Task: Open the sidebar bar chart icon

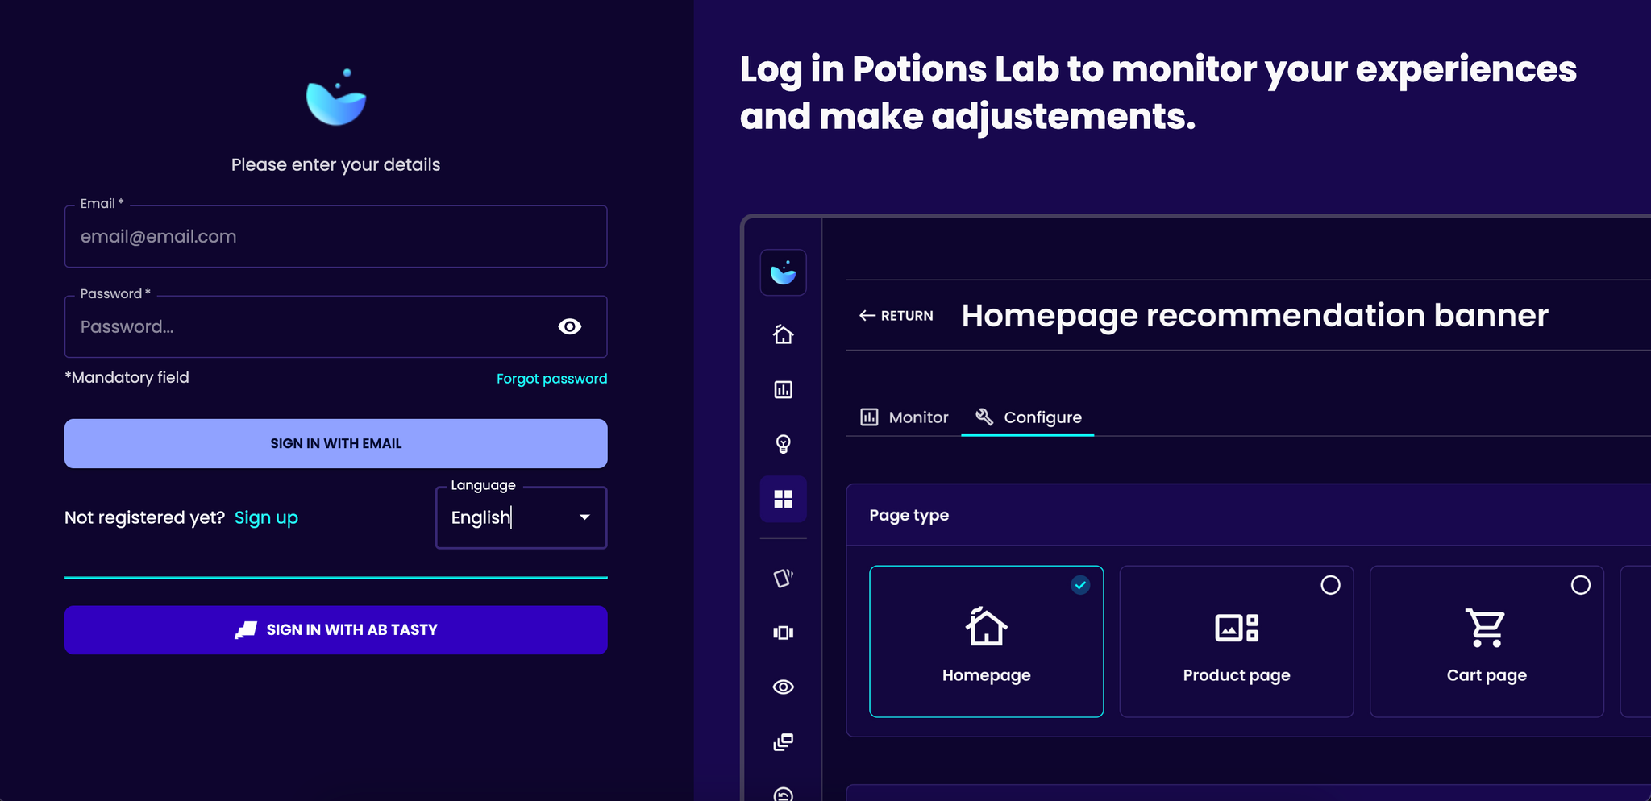Action: (783, 389)
